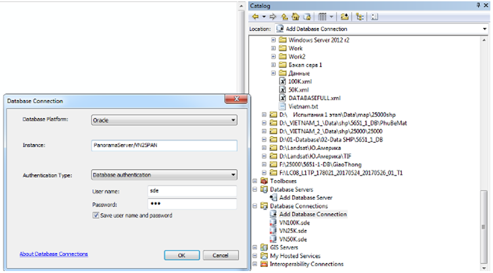Open the Database Platform dropdown
This screenshot has width=493, height=273.
(164, 120)
